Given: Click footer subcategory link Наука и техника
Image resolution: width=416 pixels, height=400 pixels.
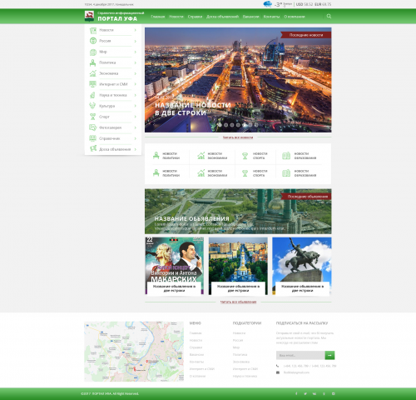Looking at the screenshot, I should tap(245, 376).
